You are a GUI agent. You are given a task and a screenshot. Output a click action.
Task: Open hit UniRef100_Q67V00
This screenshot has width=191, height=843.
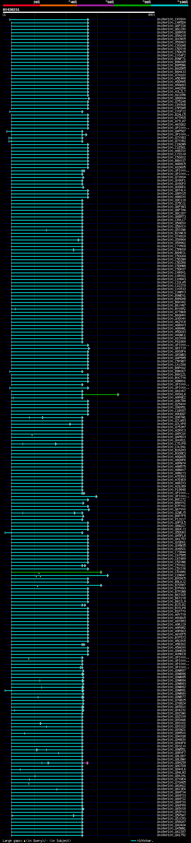pos(171,510)
